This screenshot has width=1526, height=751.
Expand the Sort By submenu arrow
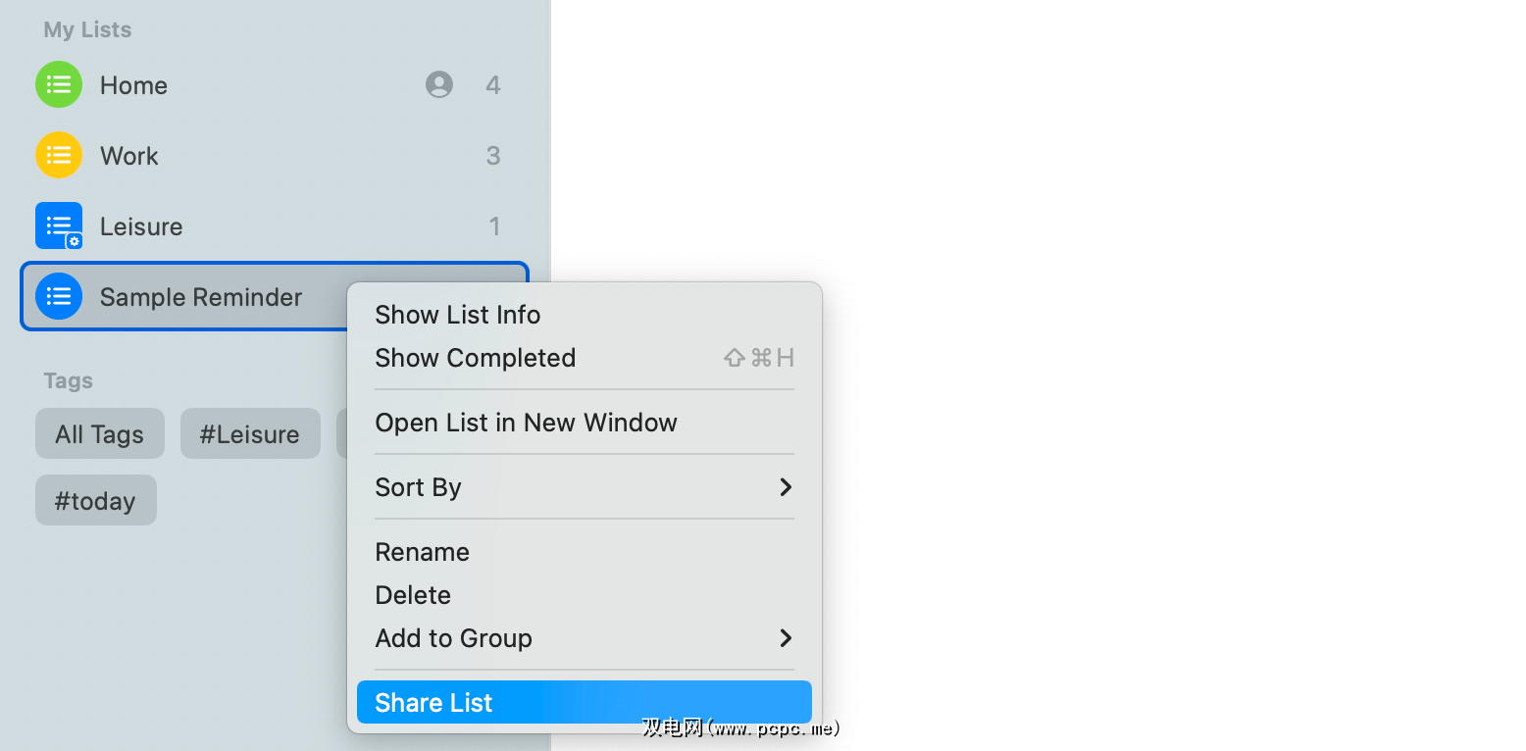(x=785, y=487)
